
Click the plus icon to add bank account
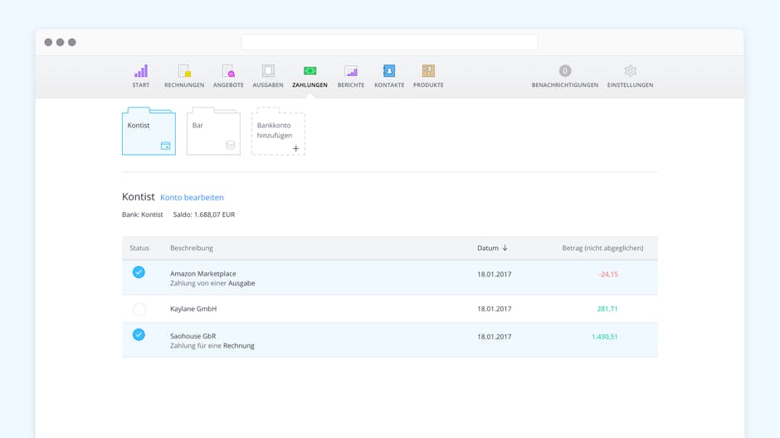coord(296,148)
